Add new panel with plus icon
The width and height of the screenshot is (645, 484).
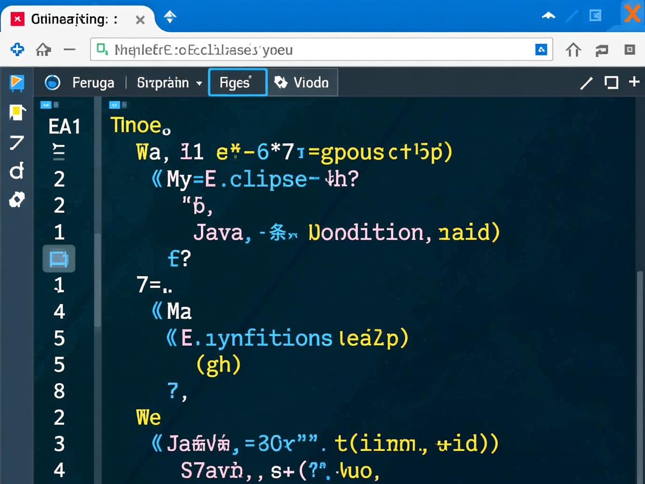[634, 82]
